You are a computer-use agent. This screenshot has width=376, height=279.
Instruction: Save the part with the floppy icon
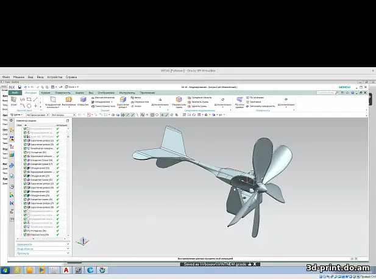[x=20, y=87]
